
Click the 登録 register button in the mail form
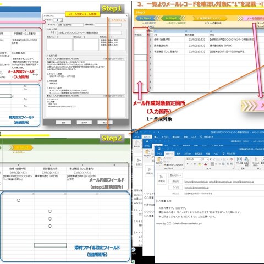coord(63,122)
